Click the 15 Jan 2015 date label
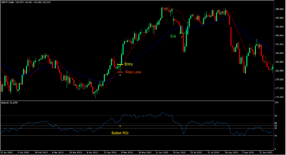 tap(6, 152)
